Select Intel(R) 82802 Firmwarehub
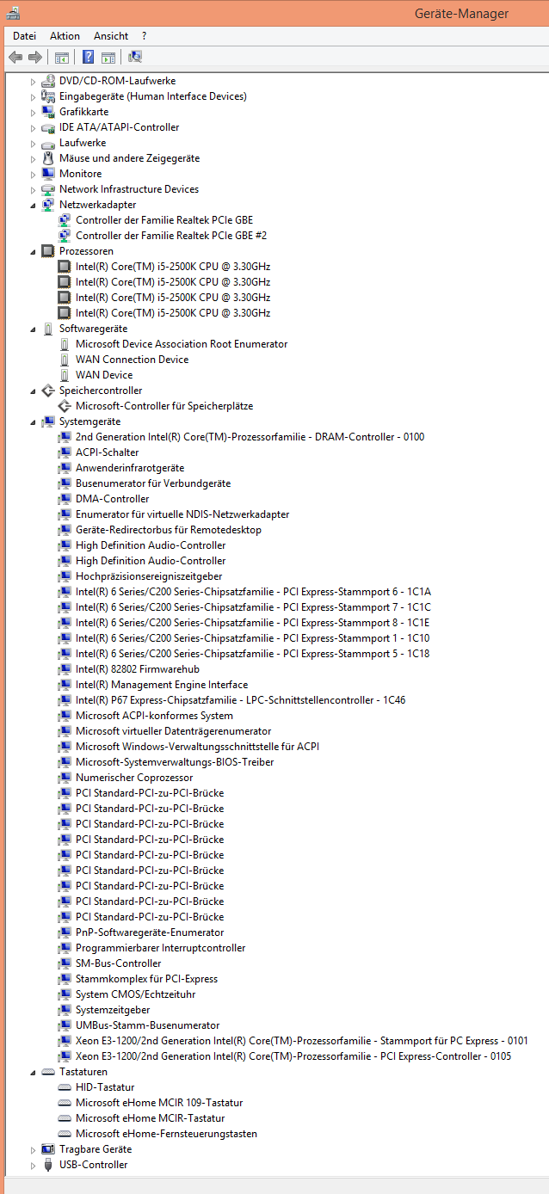The image size is (549, 1194). [x=138, y=669]
